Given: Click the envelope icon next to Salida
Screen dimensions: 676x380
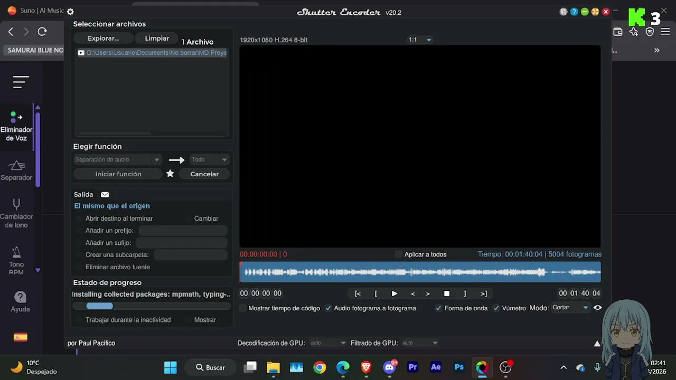Looking at the screenshot, I should (x=105, y=195).
